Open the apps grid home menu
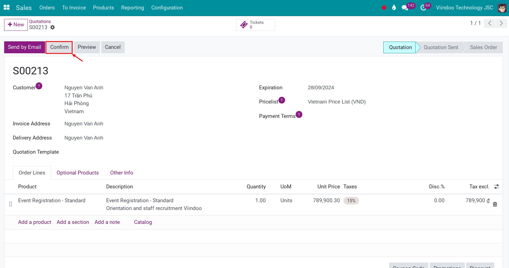Screen dimensions: 509x268 pos(6,7)
